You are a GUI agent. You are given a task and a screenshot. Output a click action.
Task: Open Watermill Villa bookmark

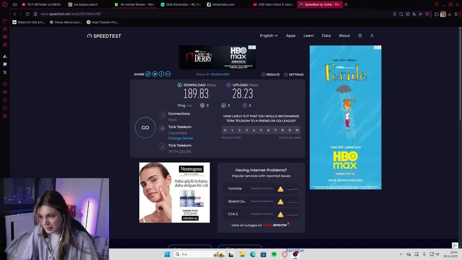(x=29, y=22)
